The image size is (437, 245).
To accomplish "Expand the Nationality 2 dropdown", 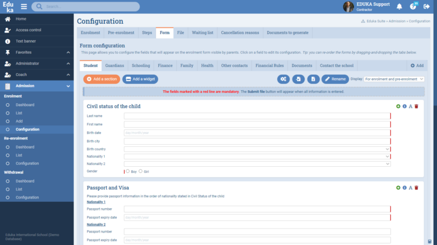I will pyautogui.click(x=257, y=163).
